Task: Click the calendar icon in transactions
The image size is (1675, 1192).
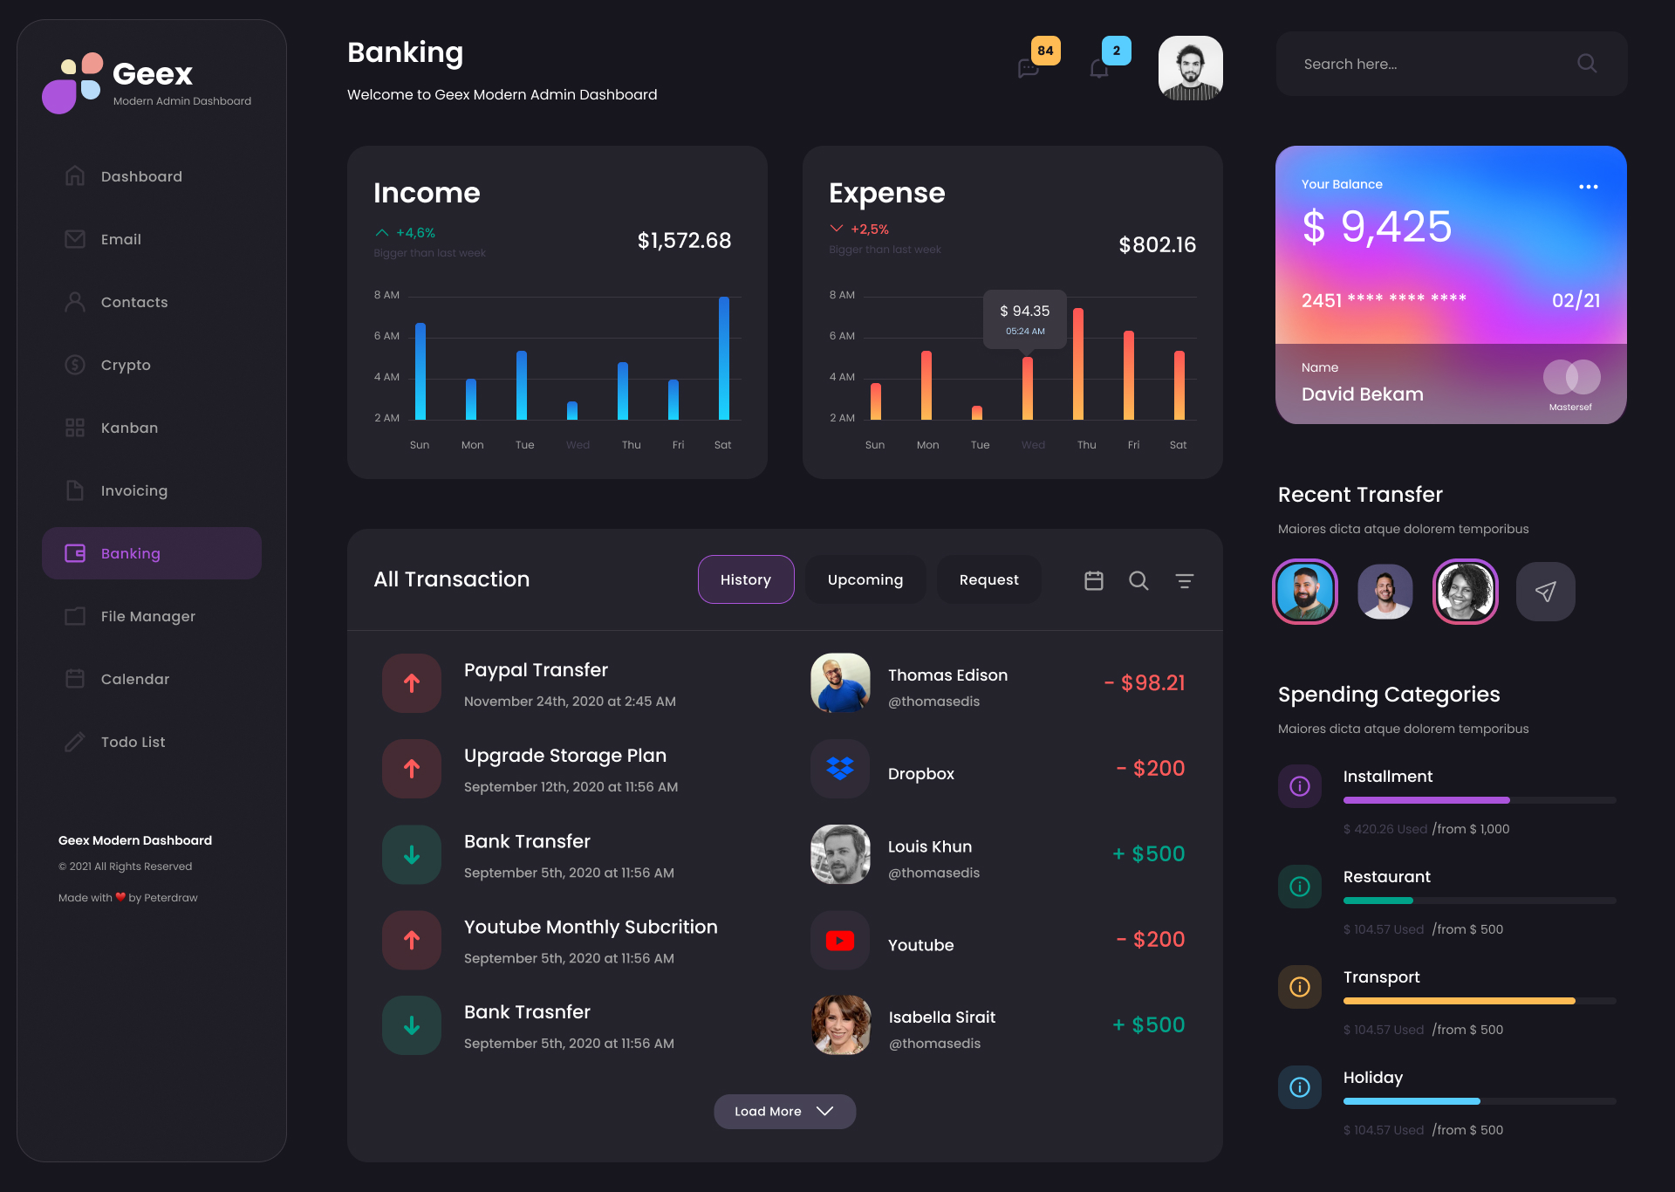Action: 1093,580
